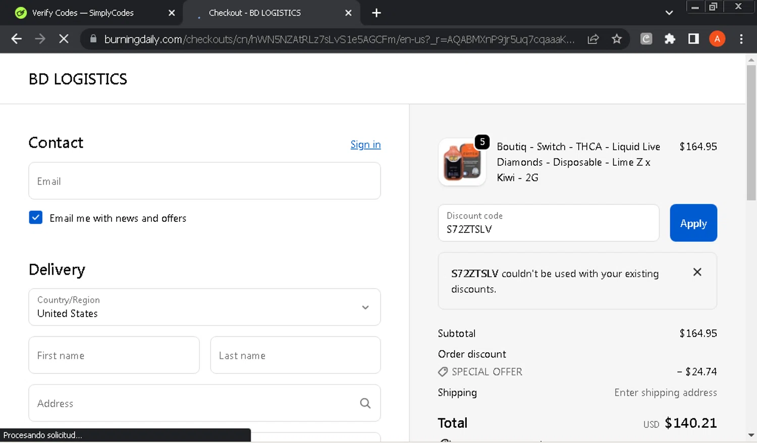Click the Procesando solicitud status text
Image resolution: width=757 pixels, height=443 pixels.
coord(42,435)
